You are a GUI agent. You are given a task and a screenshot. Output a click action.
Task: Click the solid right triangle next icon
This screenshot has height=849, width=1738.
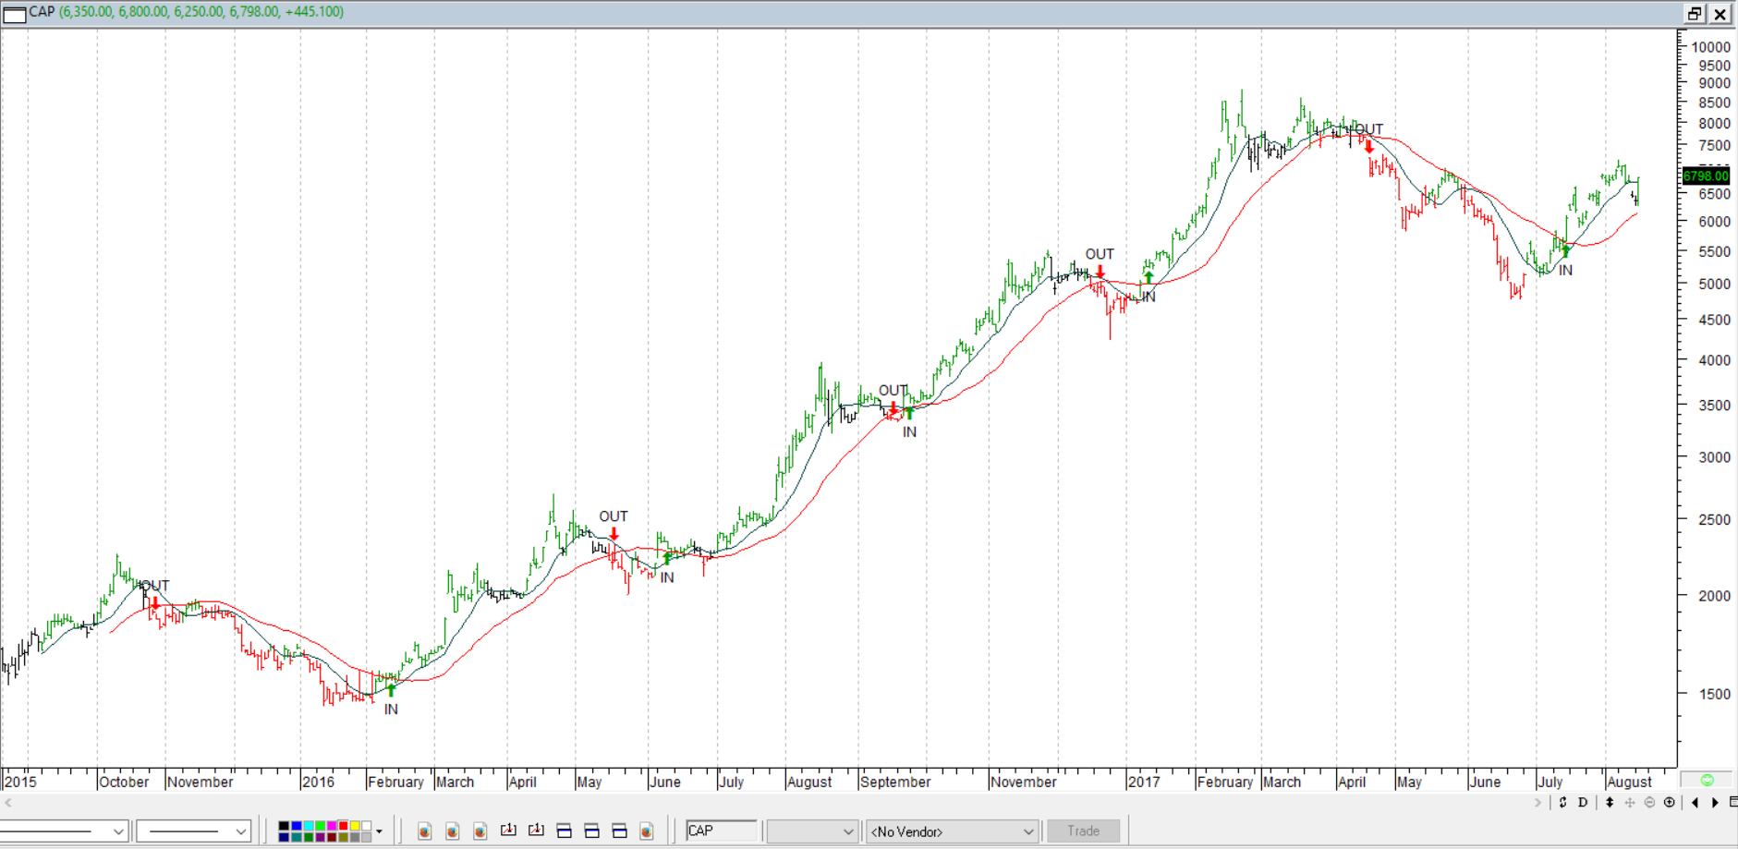pyautogui.click(x=1715, y=802)
